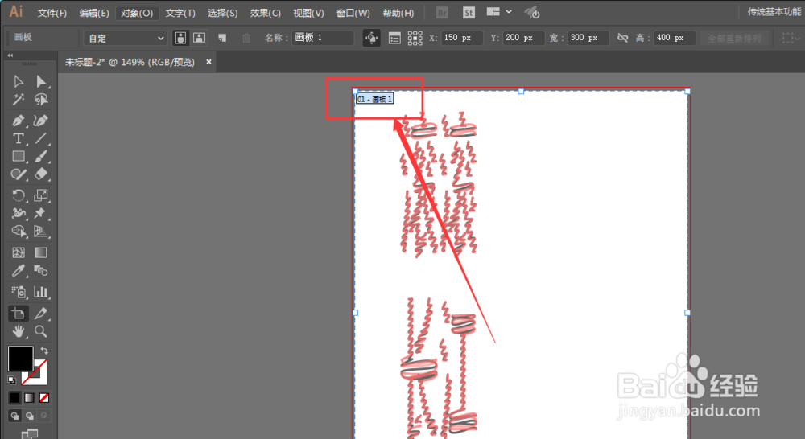Viewport: 805px width, 439px height.
Task: Set artboard to portrait orientation
Action: click(180, 38)
